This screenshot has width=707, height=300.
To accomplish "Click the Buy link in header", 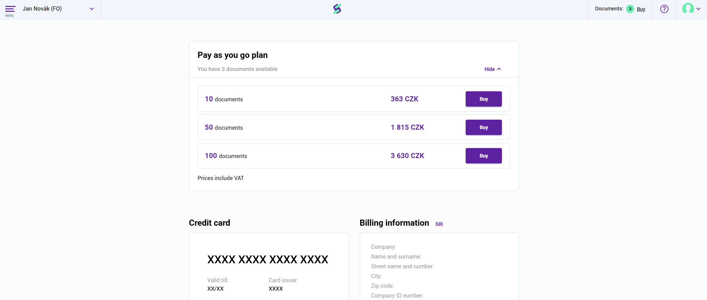I will click(x=641, y=9).
